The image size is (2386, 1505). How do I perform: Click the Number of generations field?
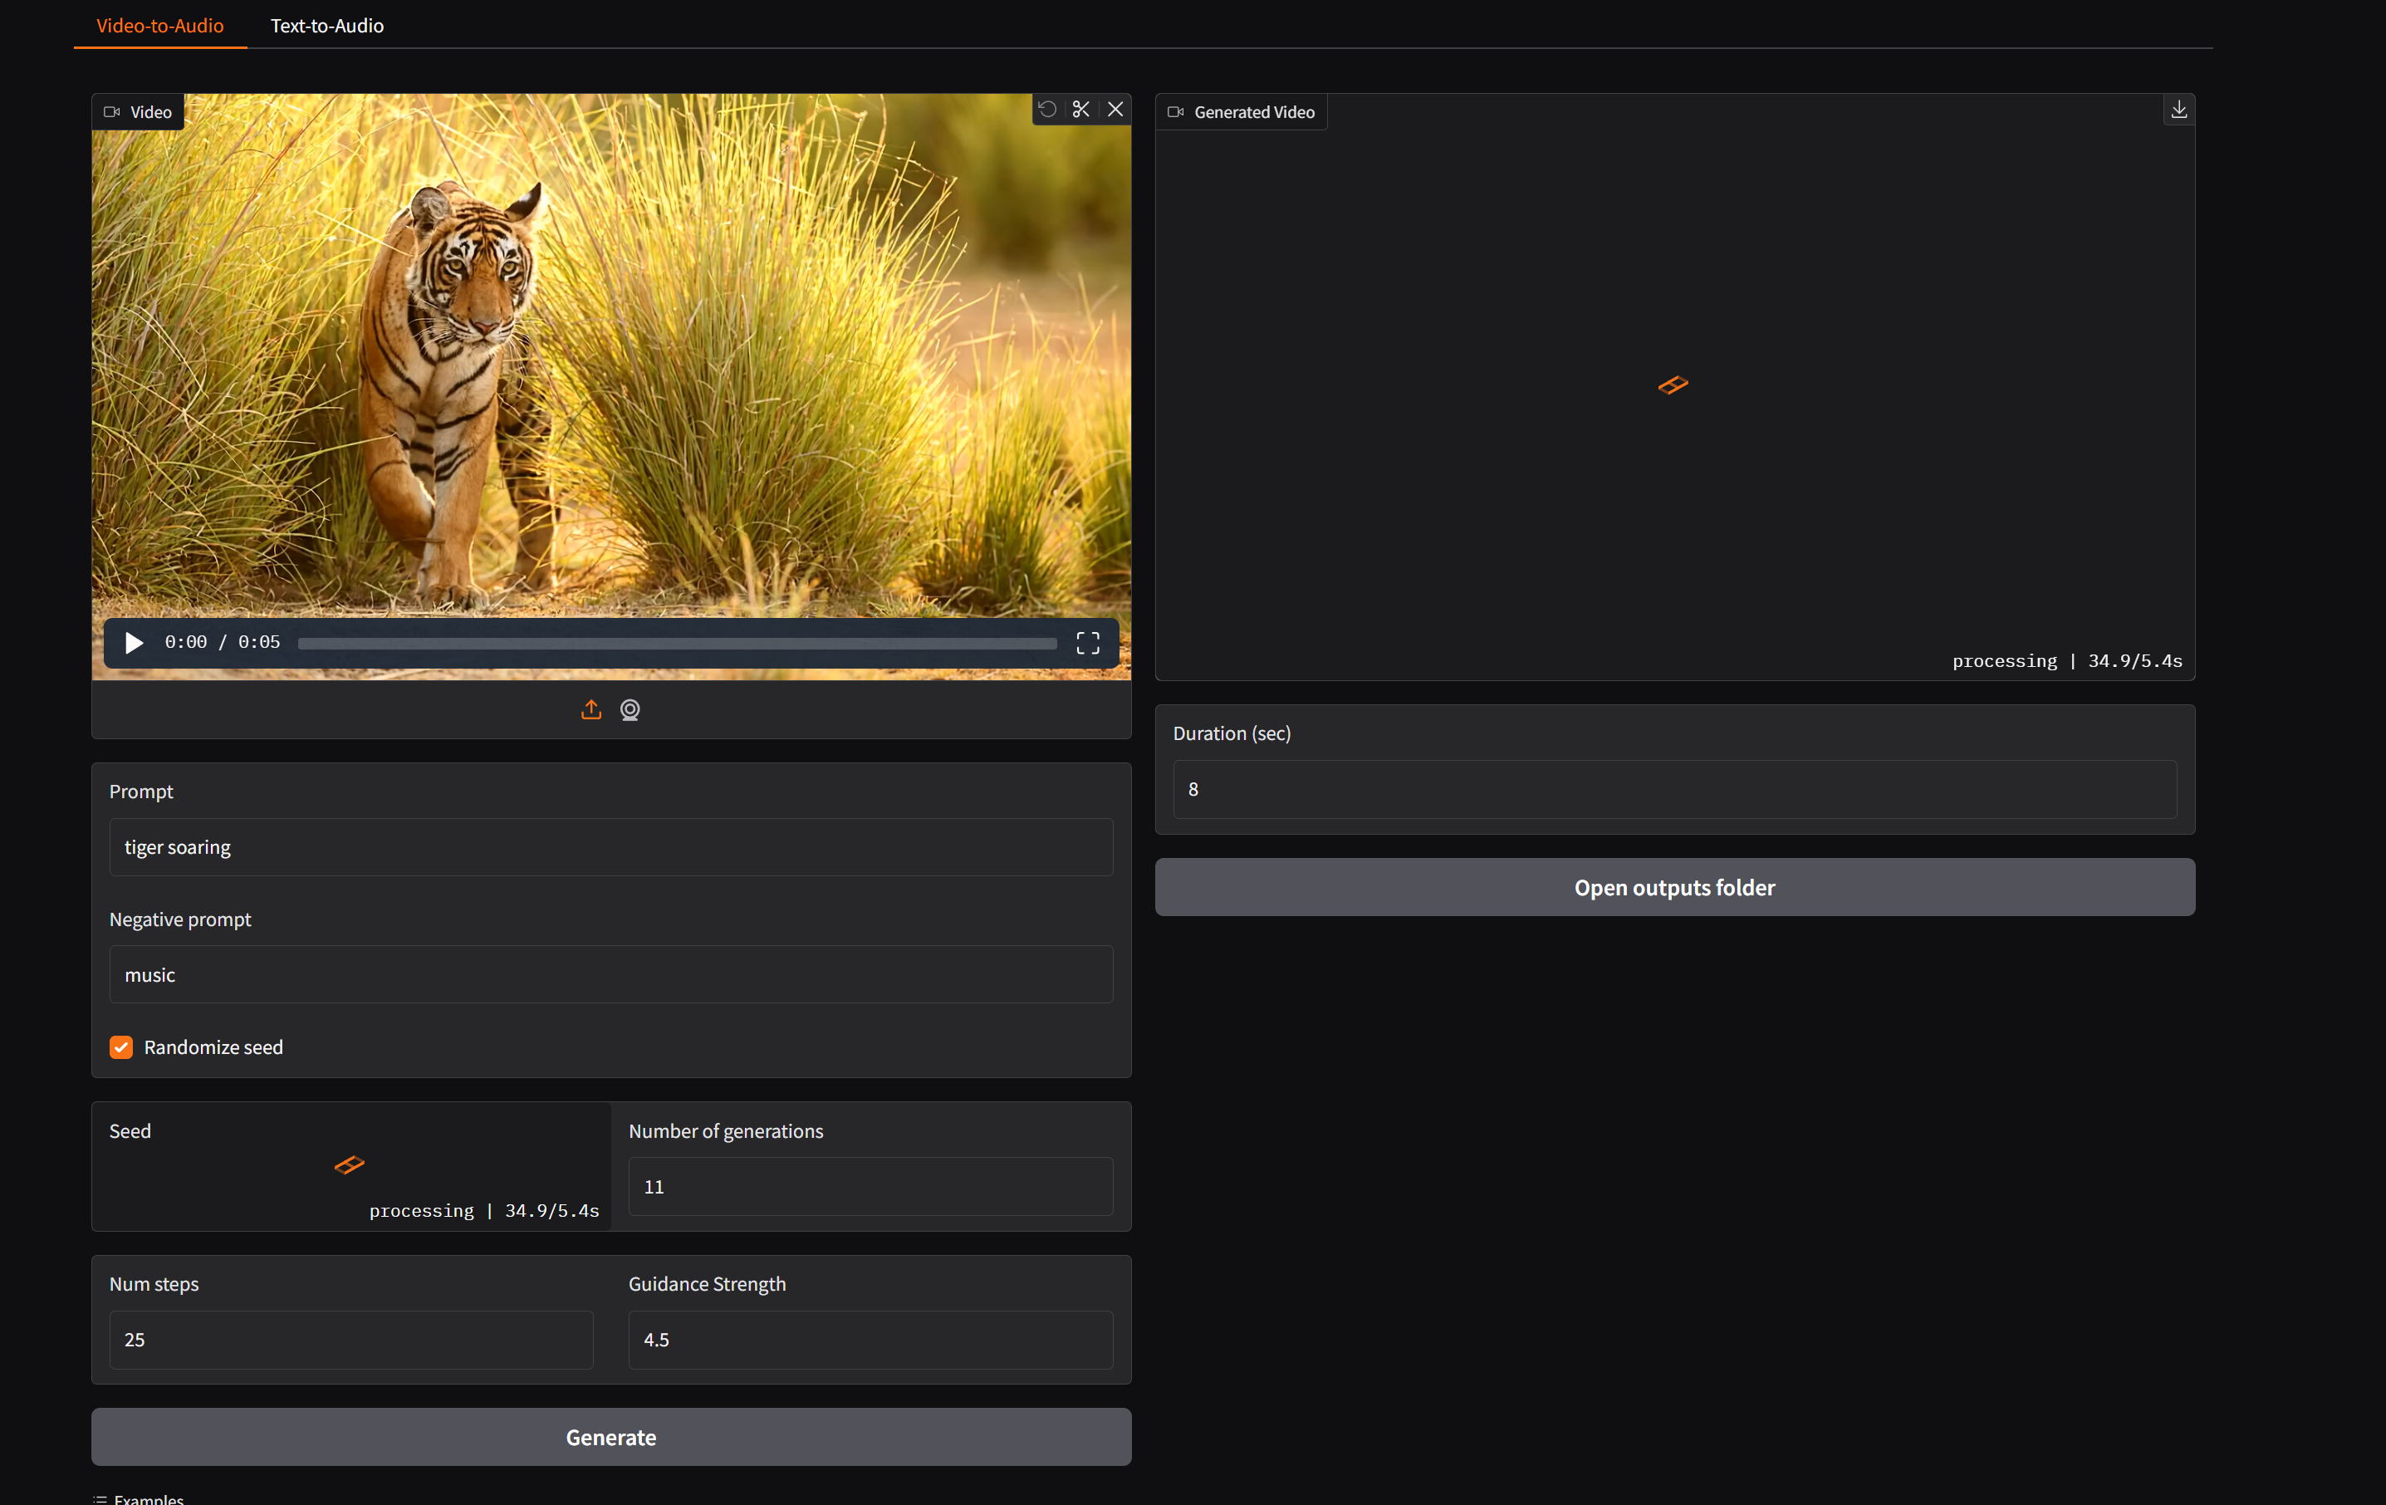pyautogui.click(x=870, y=1186)
